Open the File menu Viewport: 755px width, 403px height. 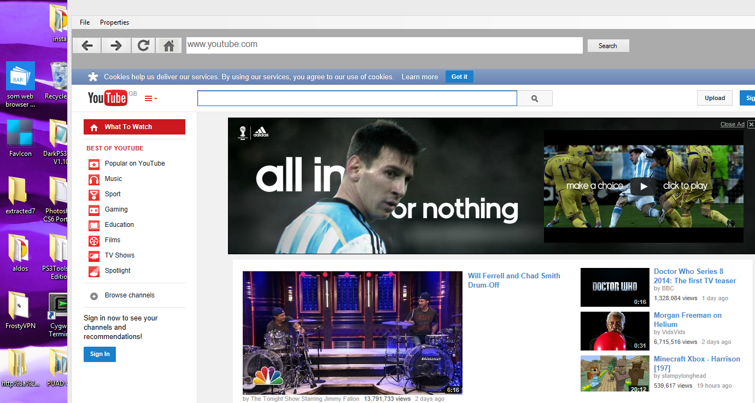coord(85,22)
